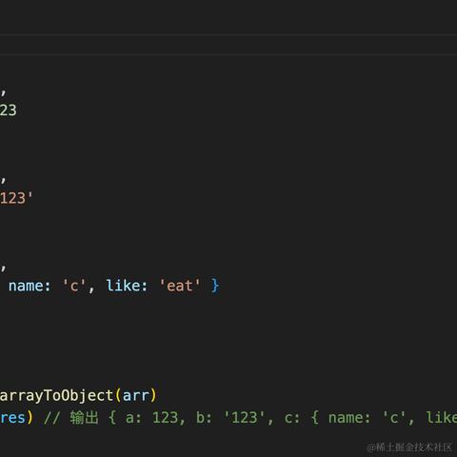
Task: Click the comma directly above the name line
Action: (x=3, y=268)
